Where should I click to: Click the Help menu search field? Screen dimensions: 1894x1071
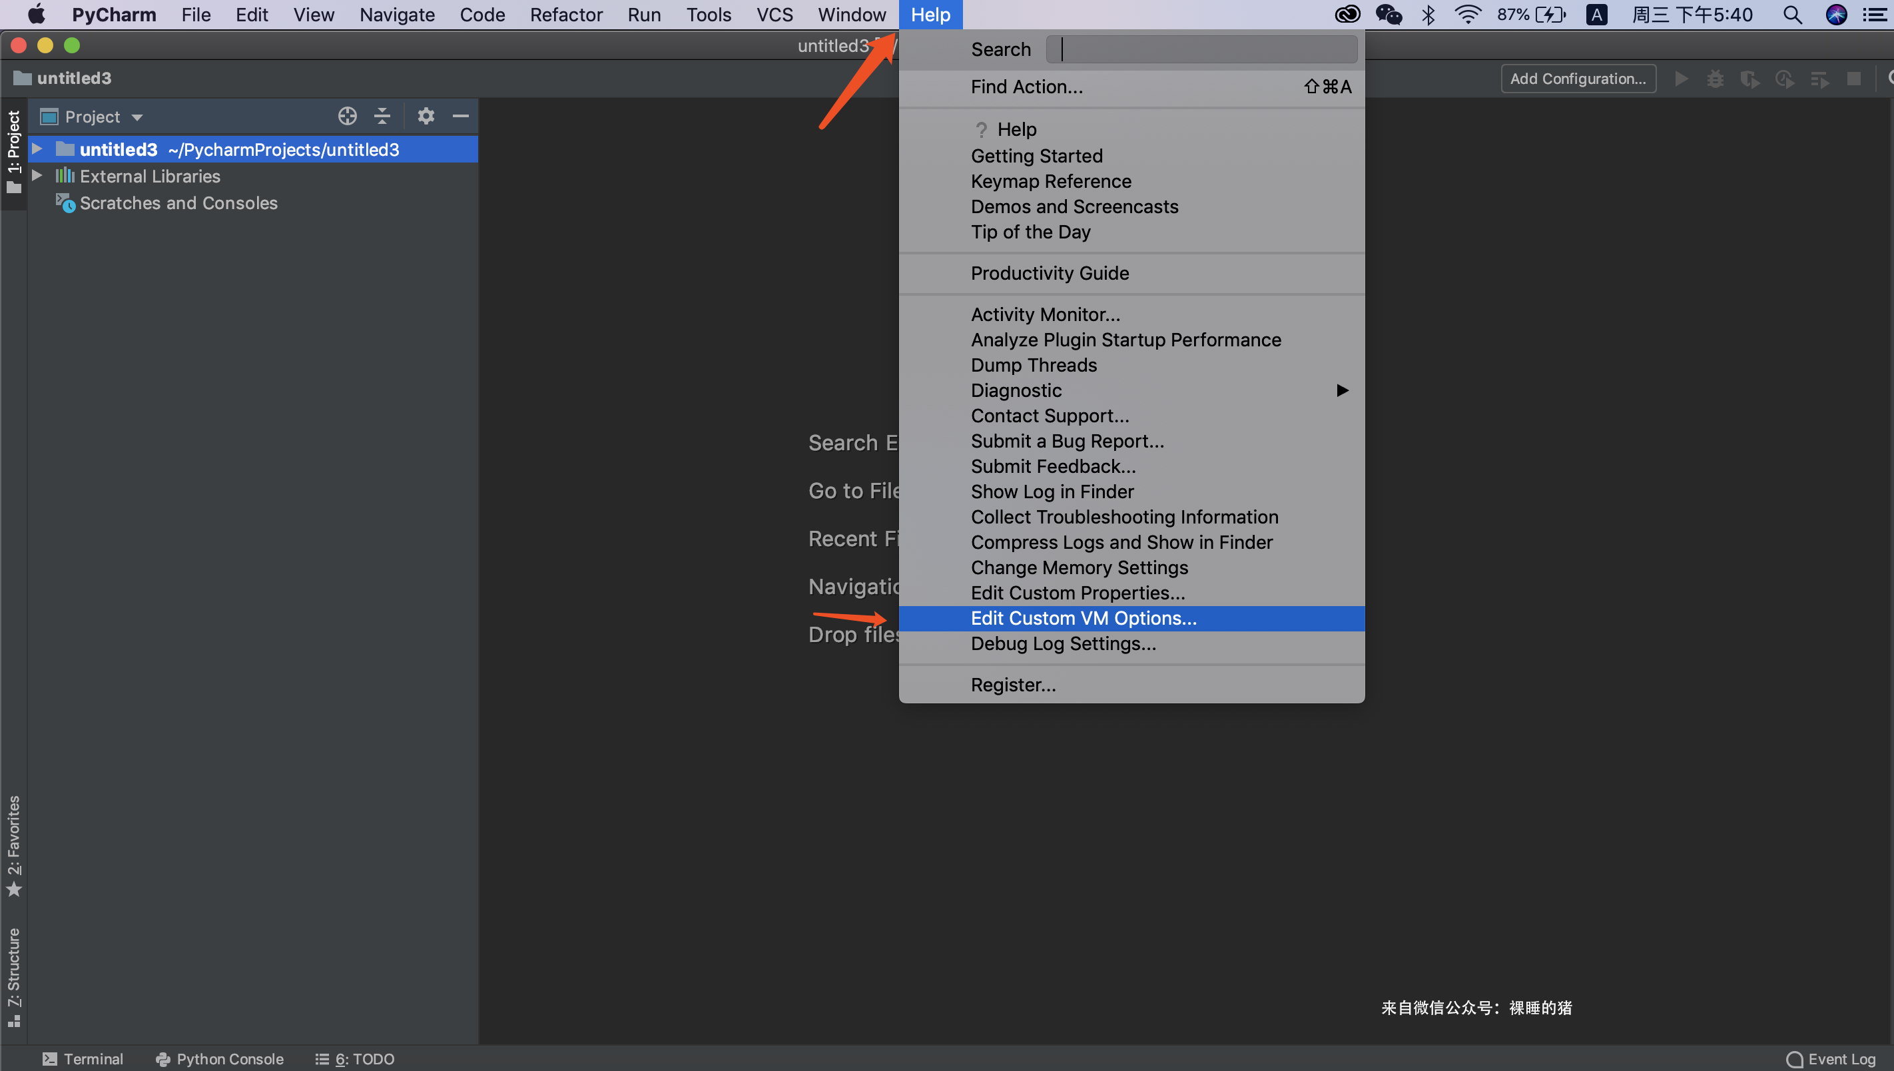(1201, 49)
